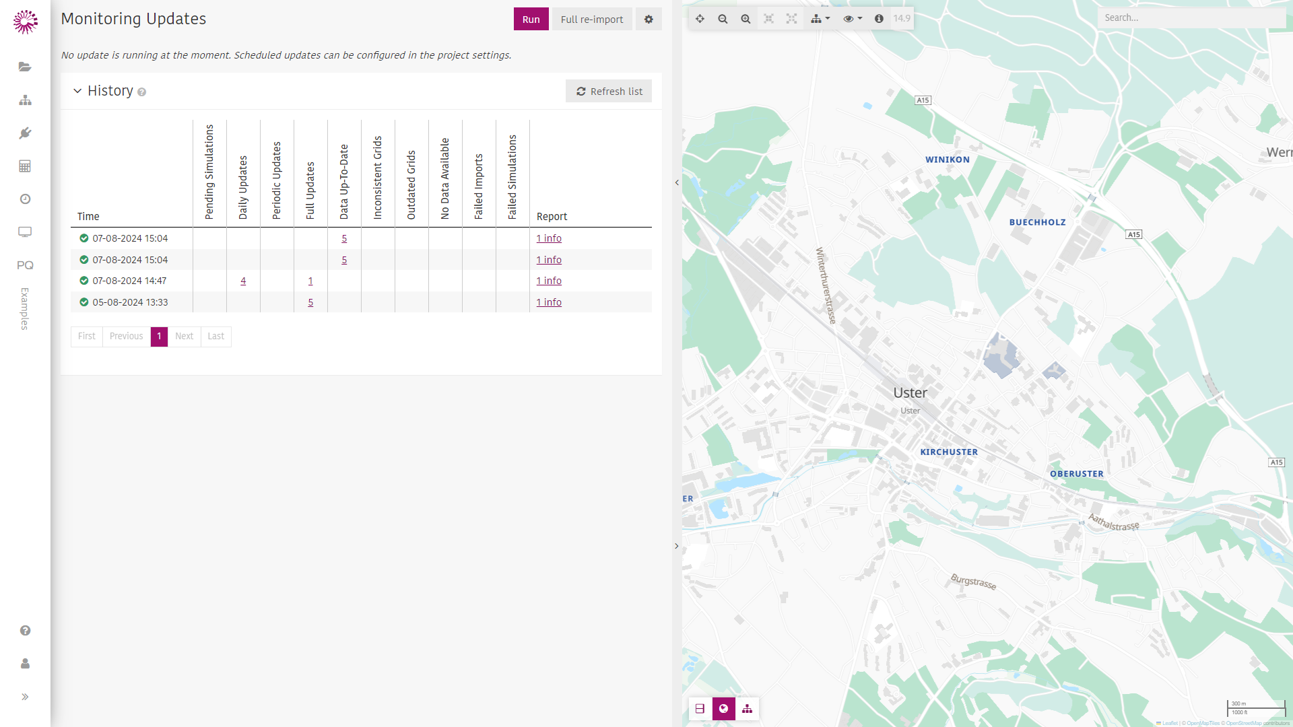Viewport: 1293px width, 727px height.
Task: Open the projects folder icon in sidebar
Action: [25, 67]
